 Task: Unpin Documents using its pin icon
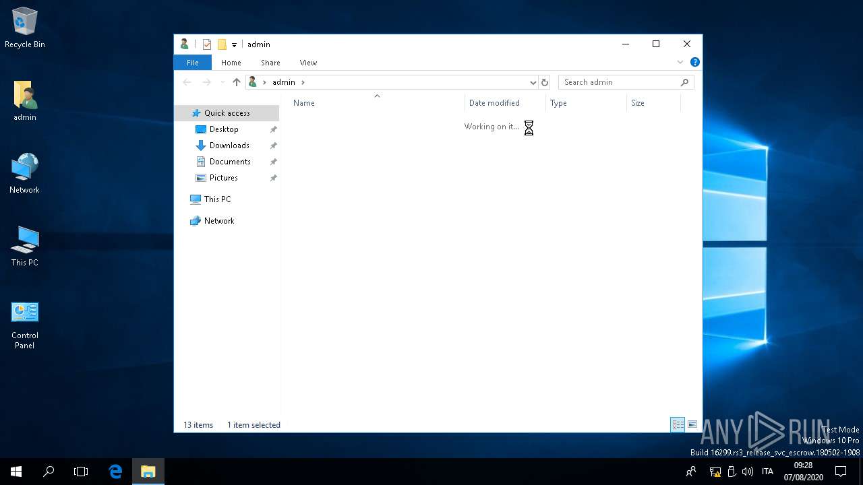tap(273, 162)
